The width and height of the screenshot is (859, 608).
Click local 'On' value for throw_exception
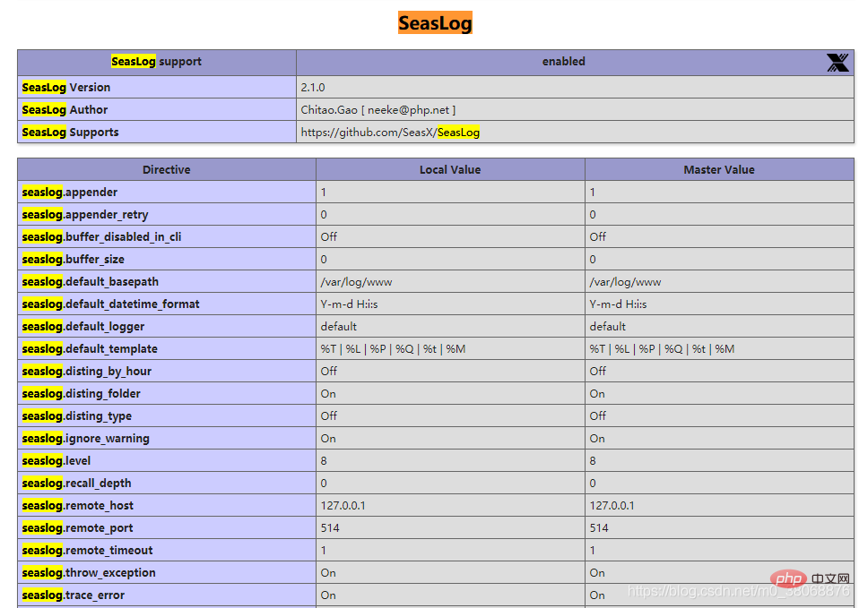click(328, 573)
